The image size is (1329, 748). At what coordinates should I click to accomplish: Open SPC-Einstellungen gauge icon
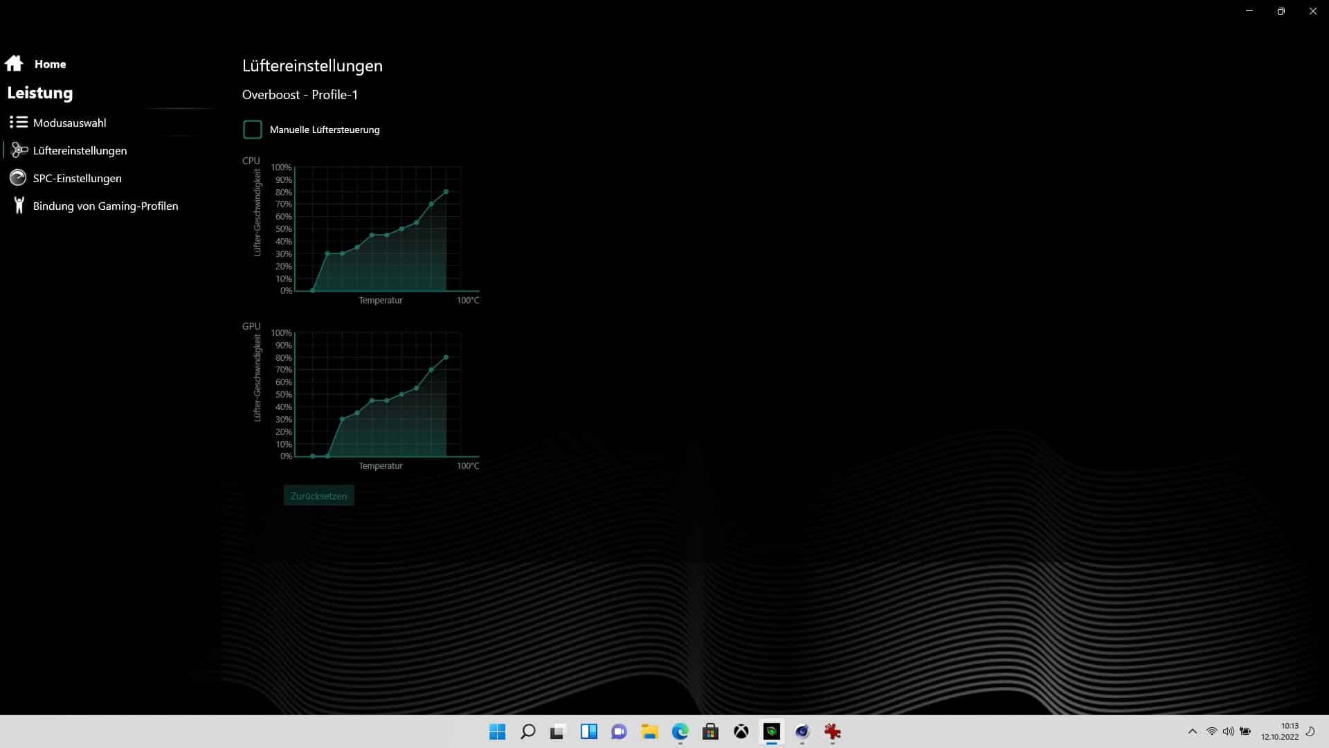pyautogui.click(x=18, y=178)
